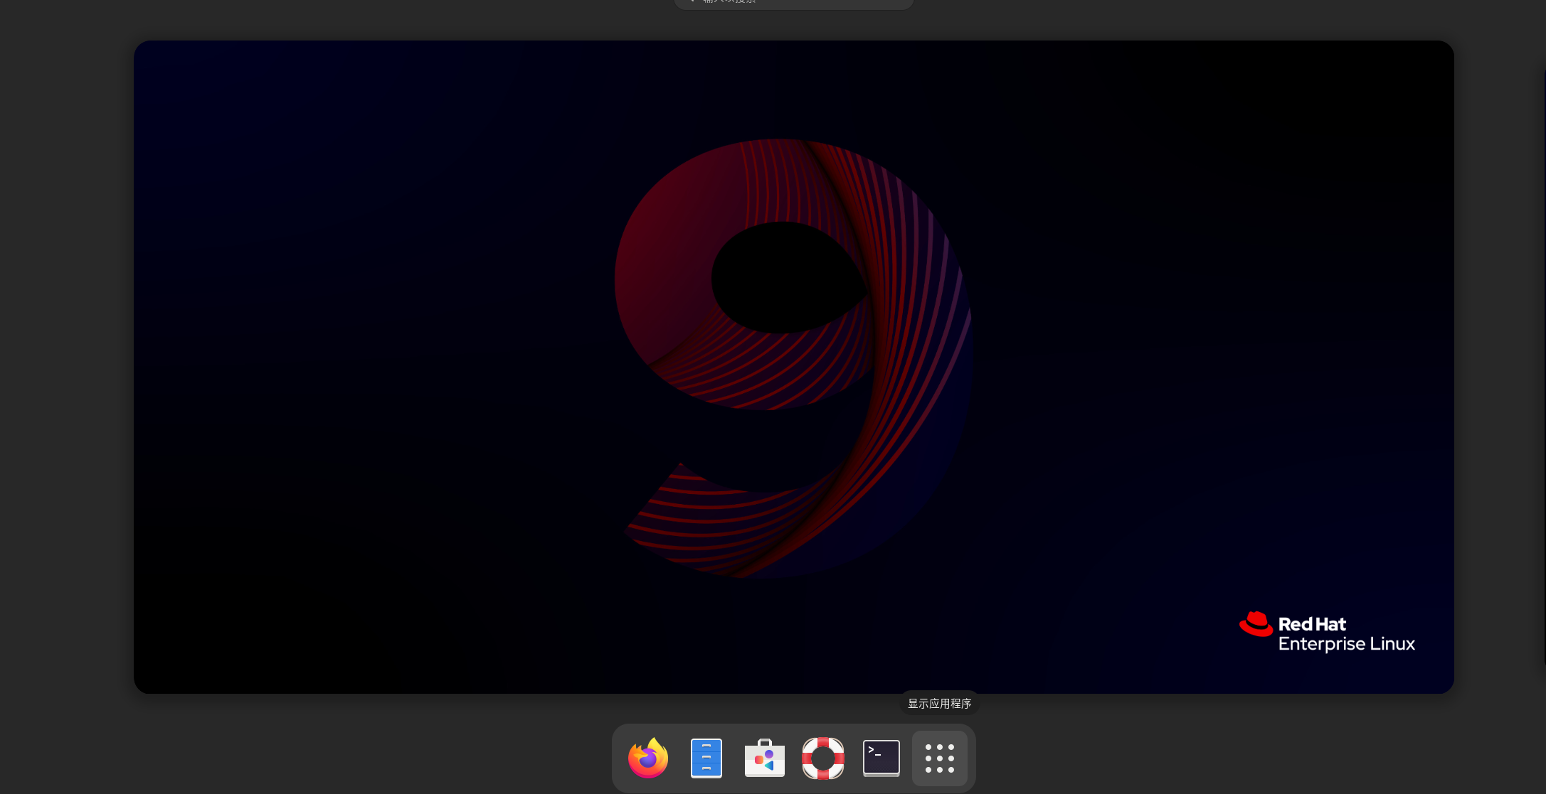The width and height of the screenshot is (1546, 794).
Task: Click the lower striped tail of the 9
Action: coord(704,519)
